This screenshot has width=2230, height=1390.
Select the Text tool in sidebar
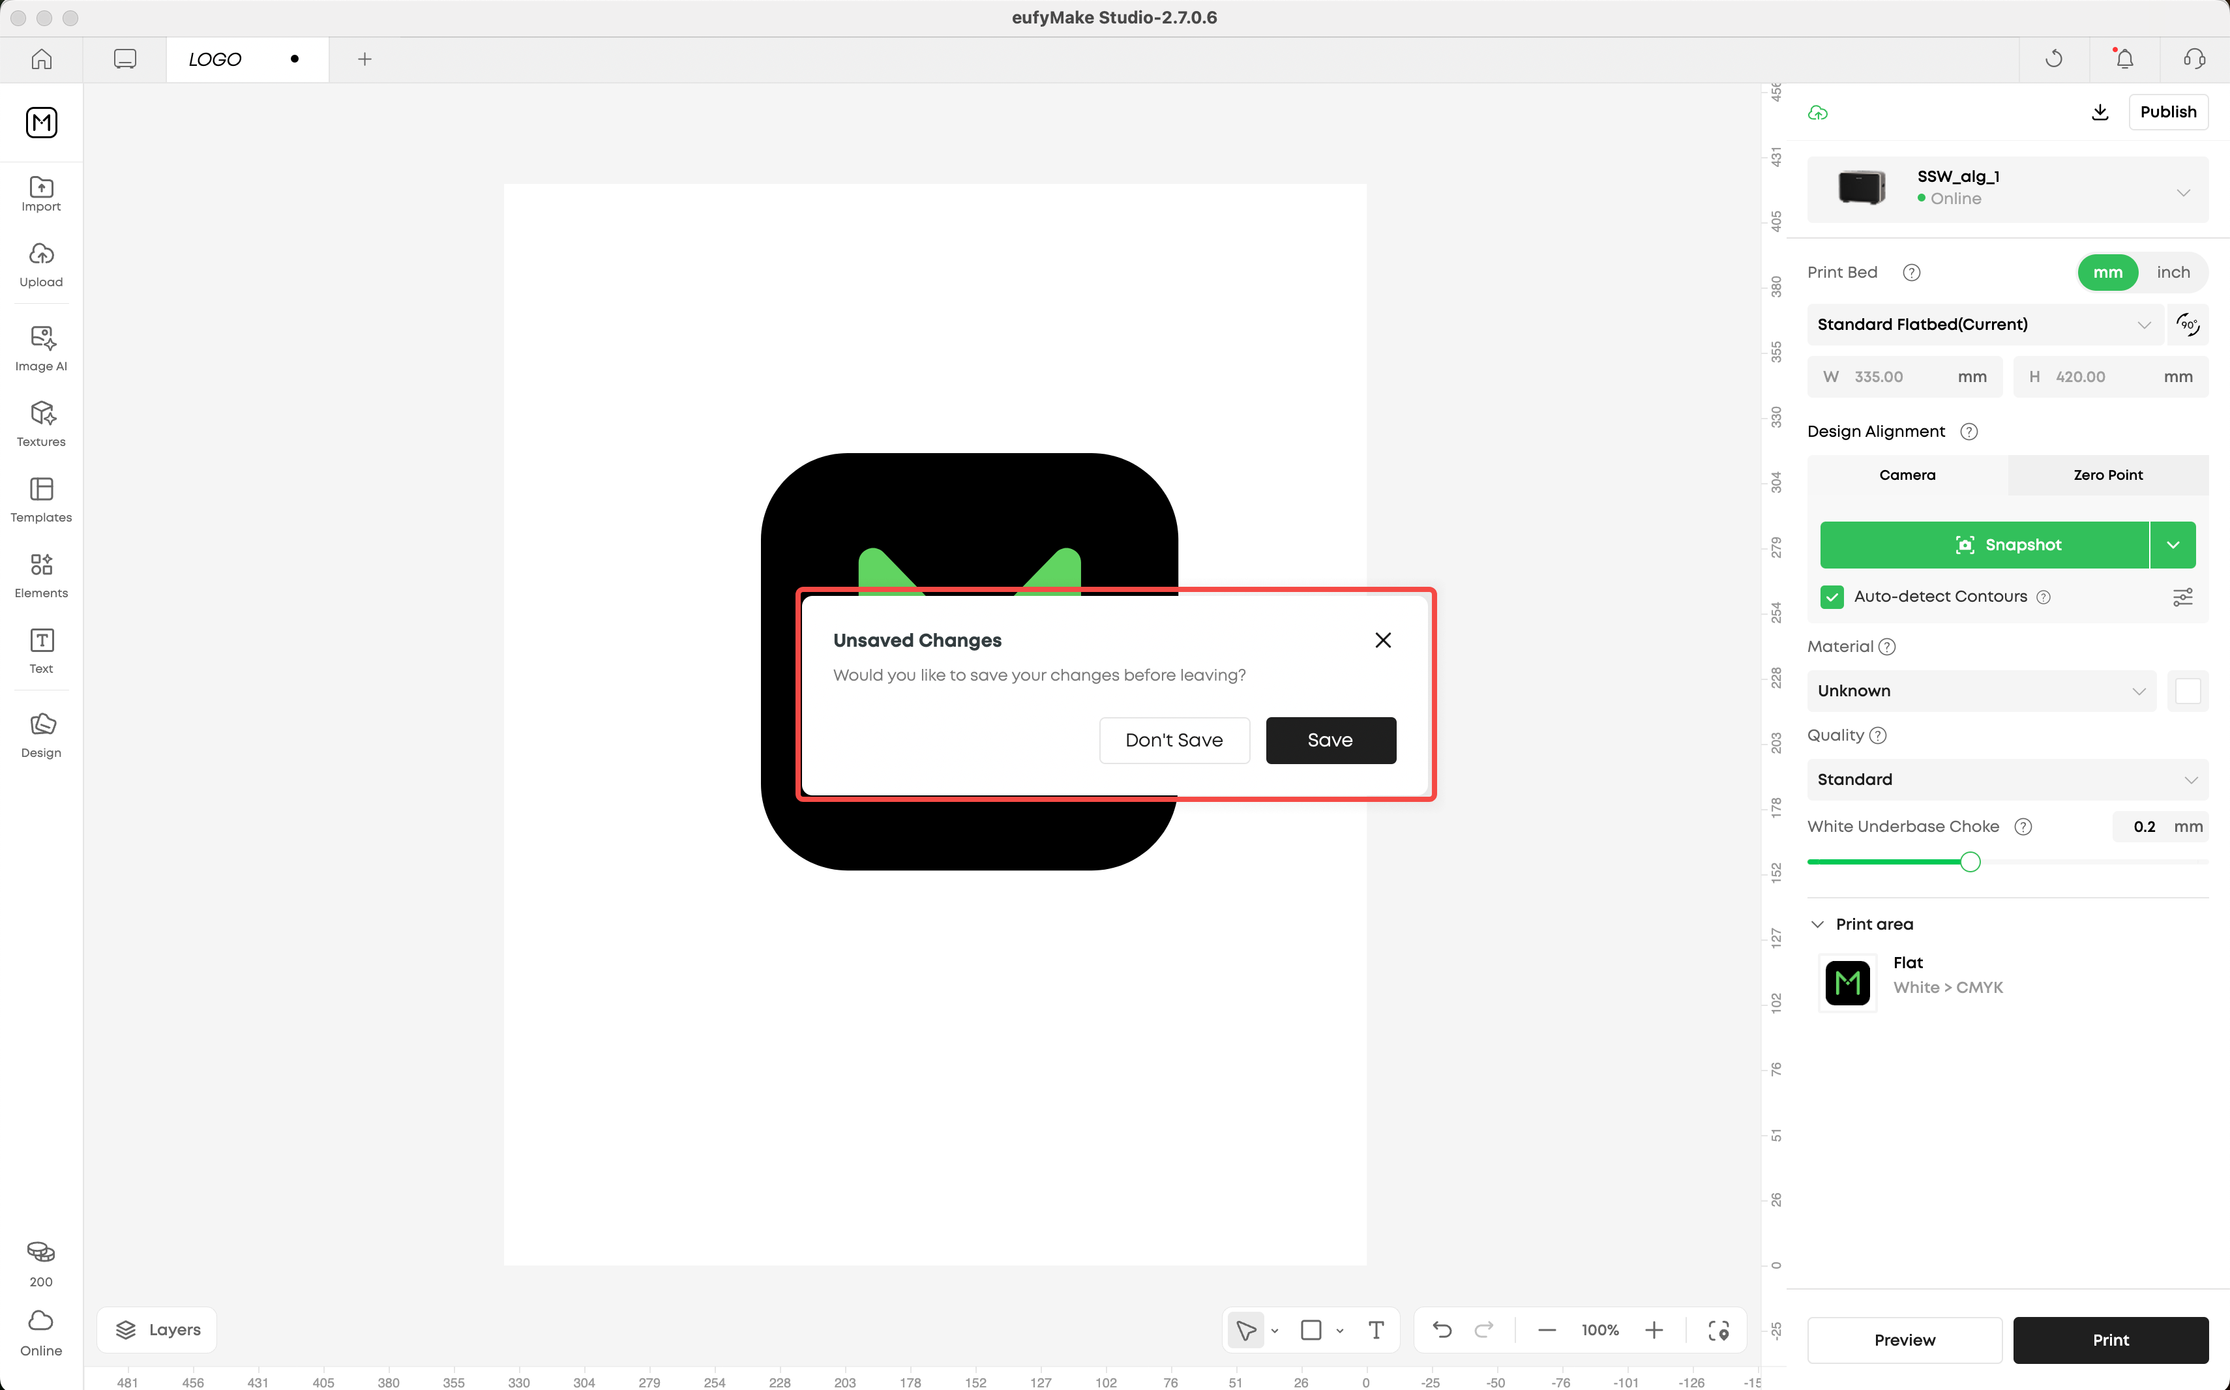(x=41, y=651)
